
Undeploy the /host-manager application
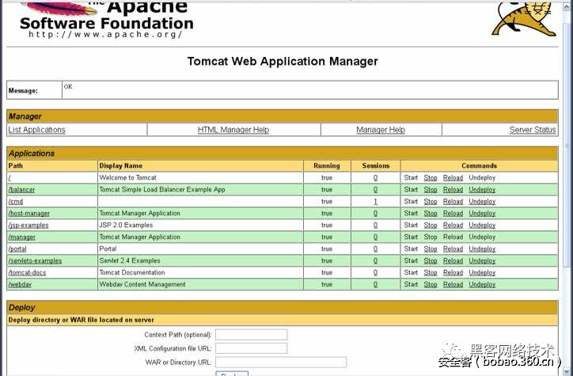(482, 214)
